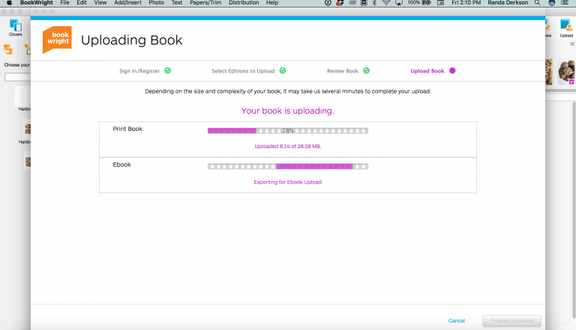Viewport: 576px width, 330px height.
Task: Click the Fri 2:10 PM clock
Action: click(x=466, y=2)
